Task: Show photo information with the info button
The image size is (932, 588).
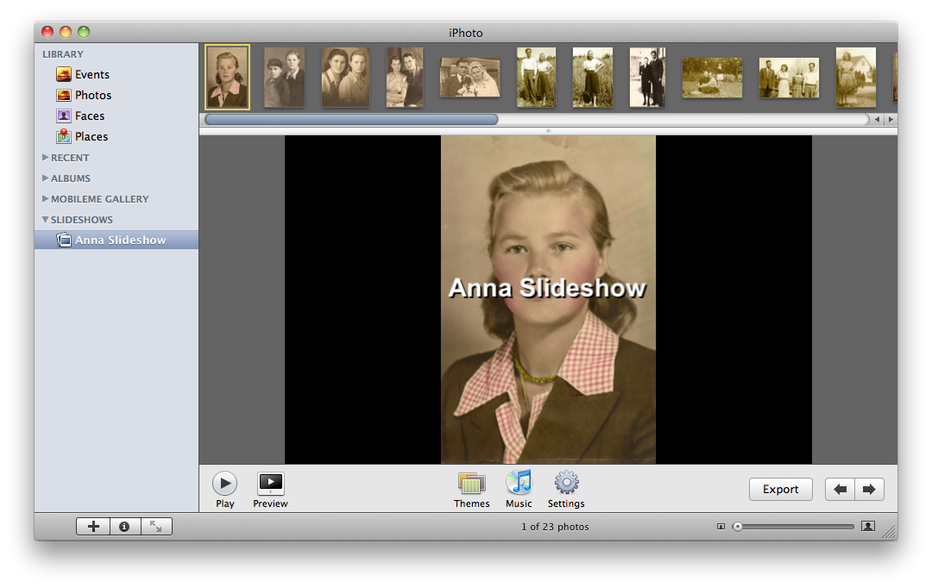Action: (x=124, y=527)
